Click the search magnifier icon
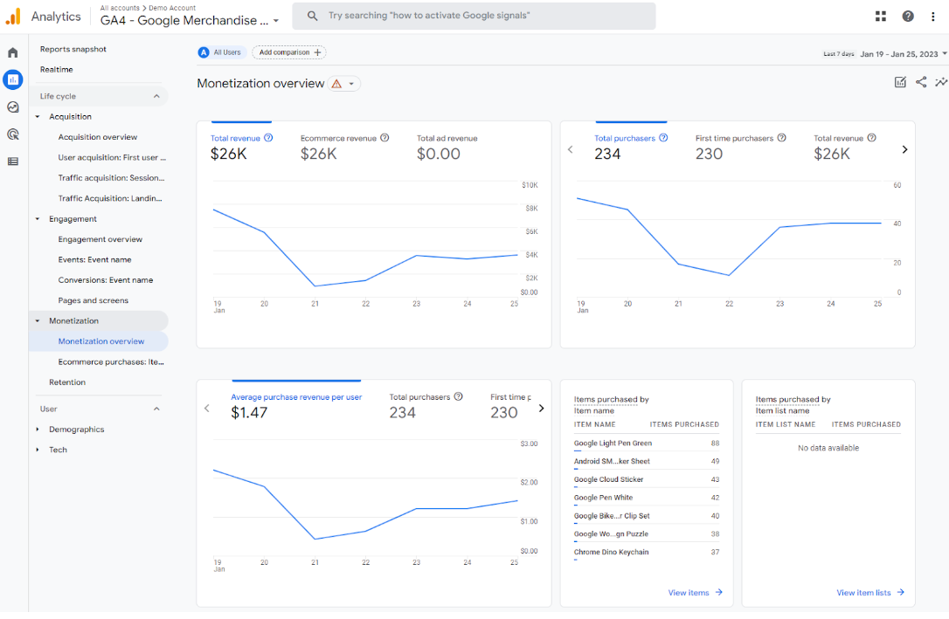 point(312,16)
